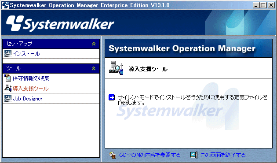Click the 導入支援ツール heading in right pane

click(148, 69)
